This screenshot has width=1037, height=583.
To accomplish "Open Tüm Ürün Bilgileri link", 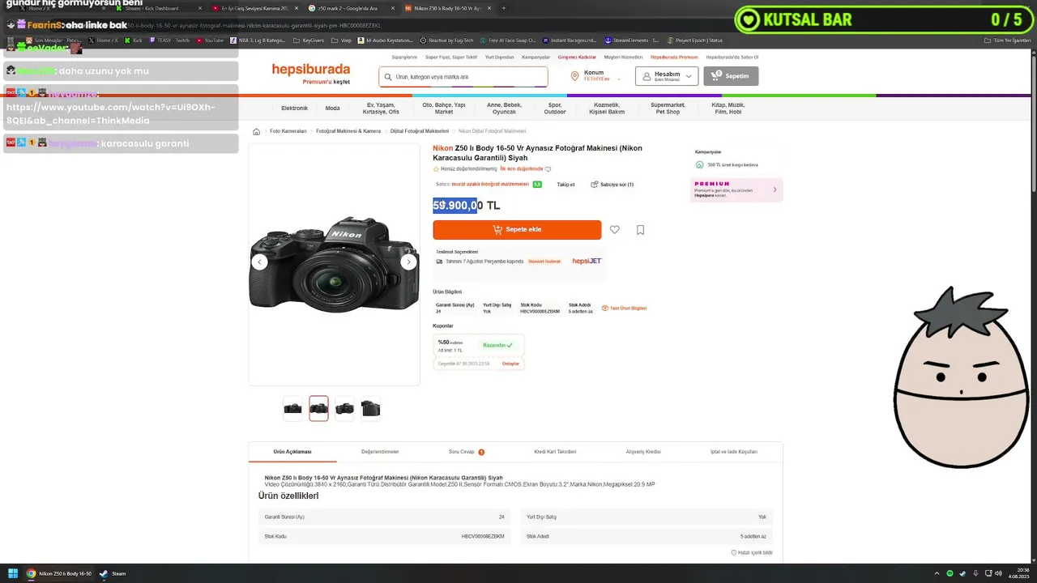I will tap(624, 308).
